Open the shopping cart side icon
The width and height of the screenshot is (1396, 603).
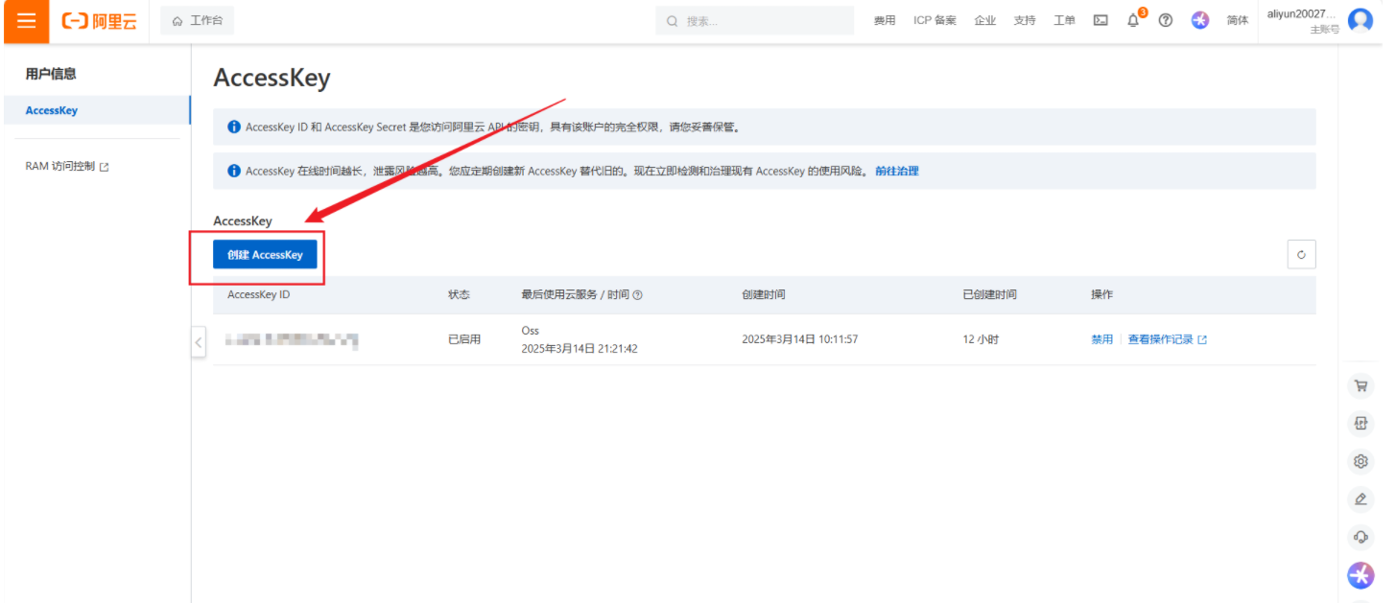(x=1361, y=386)
